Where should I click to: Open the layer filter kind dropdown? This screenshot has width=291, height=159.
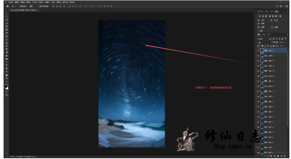tap(263, 39)
